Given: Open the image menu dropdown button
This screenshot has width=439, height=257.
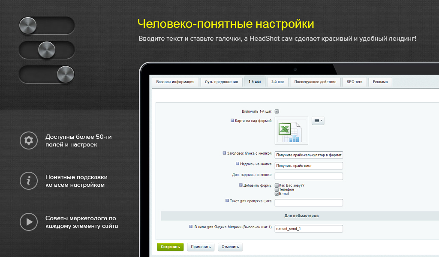Looking at the screenshot, I should (x=318, y=121).
